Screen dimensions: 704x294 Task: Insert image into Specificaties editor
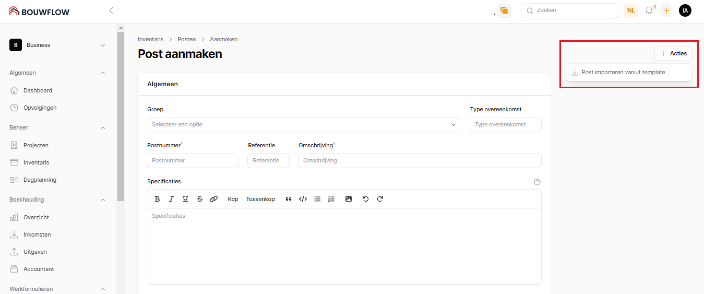click(x=349, y=199)
